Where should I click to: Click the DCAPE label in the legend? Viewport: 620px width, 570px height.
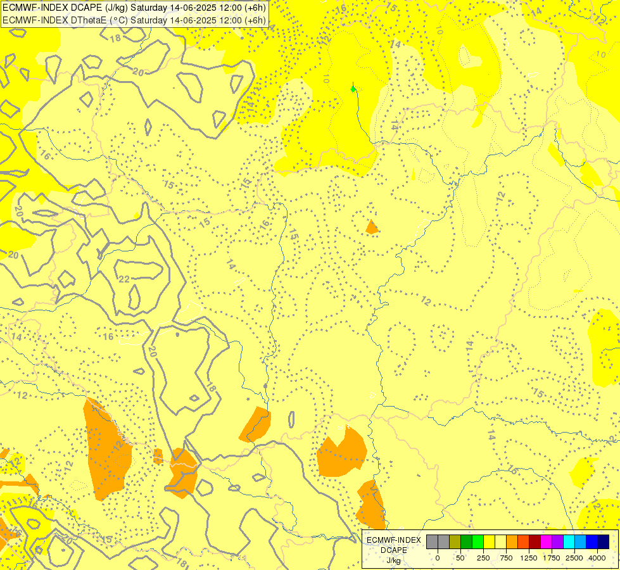point(394,550)
